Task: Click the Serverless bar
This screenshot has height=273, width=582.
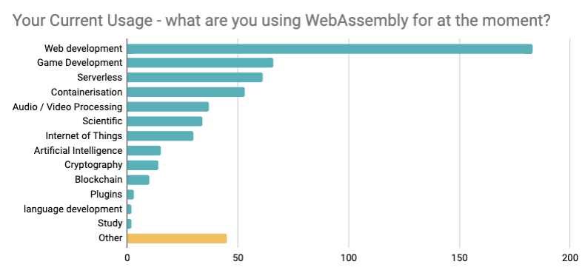Action: pyautogui.click(x=195, y=77)
